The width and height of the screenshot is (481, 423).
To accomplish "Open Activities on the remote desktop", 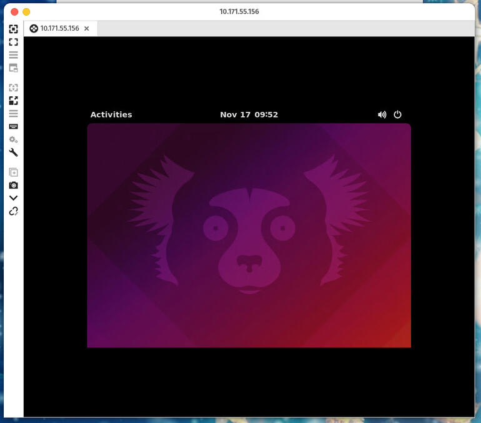I will click(111, 114).
